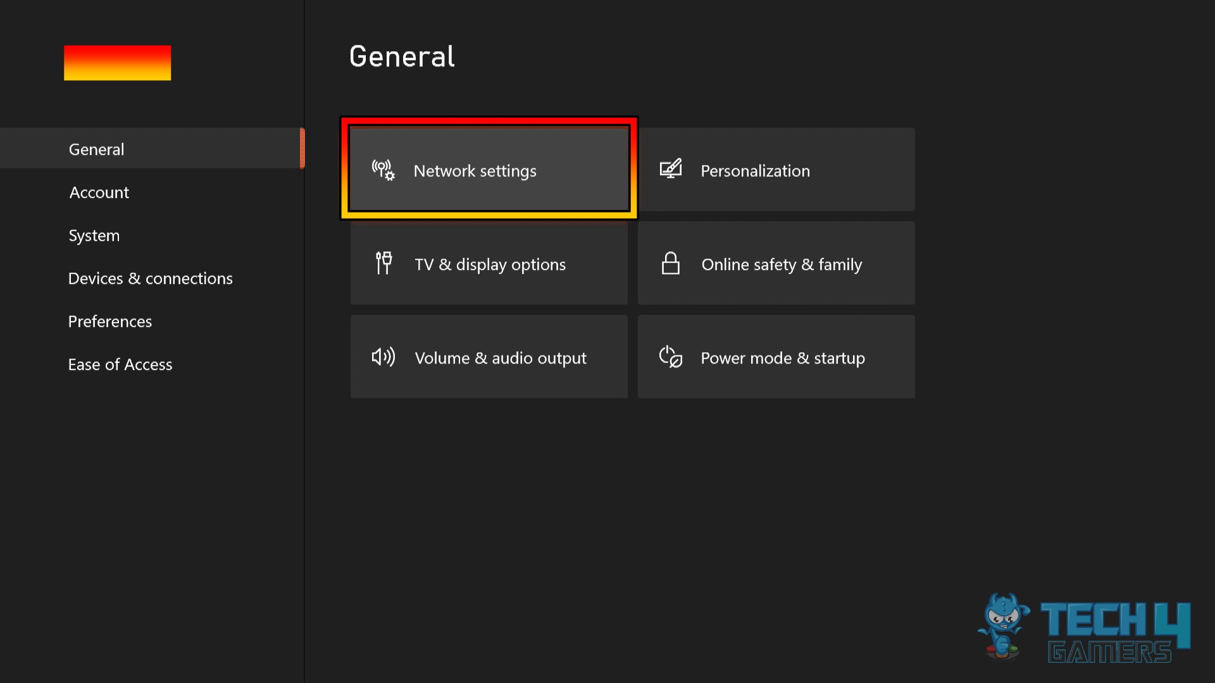Screen dimensions: 1215x683
Task: Select the General category in sidebar
Action: [x=96, y=149]
